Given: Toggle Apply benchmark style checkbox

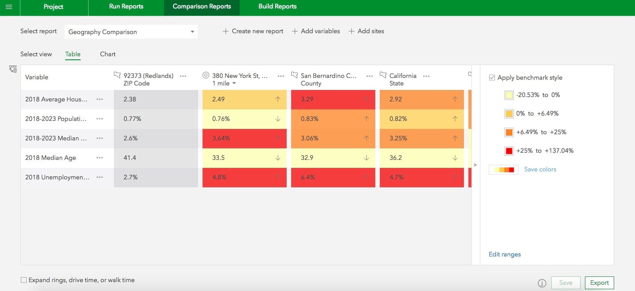Looking at the screenshot, I should point(492,78).
